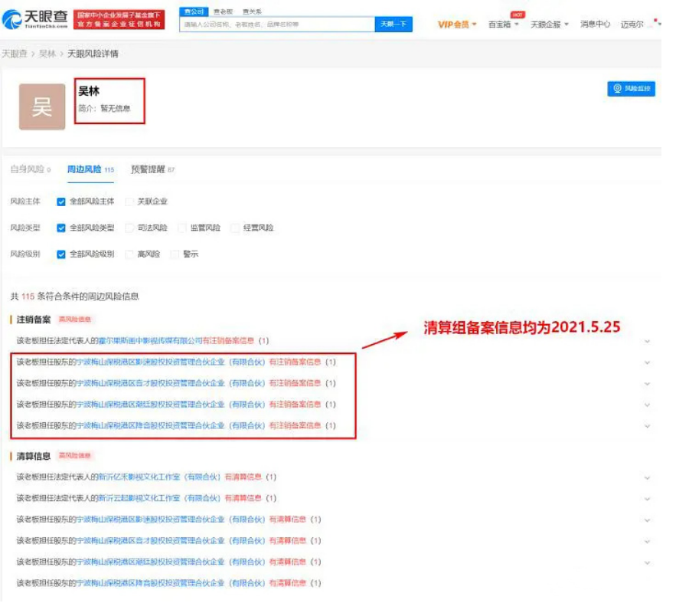Open the red 官方备案企业征信机构 banner

point(119,19)
